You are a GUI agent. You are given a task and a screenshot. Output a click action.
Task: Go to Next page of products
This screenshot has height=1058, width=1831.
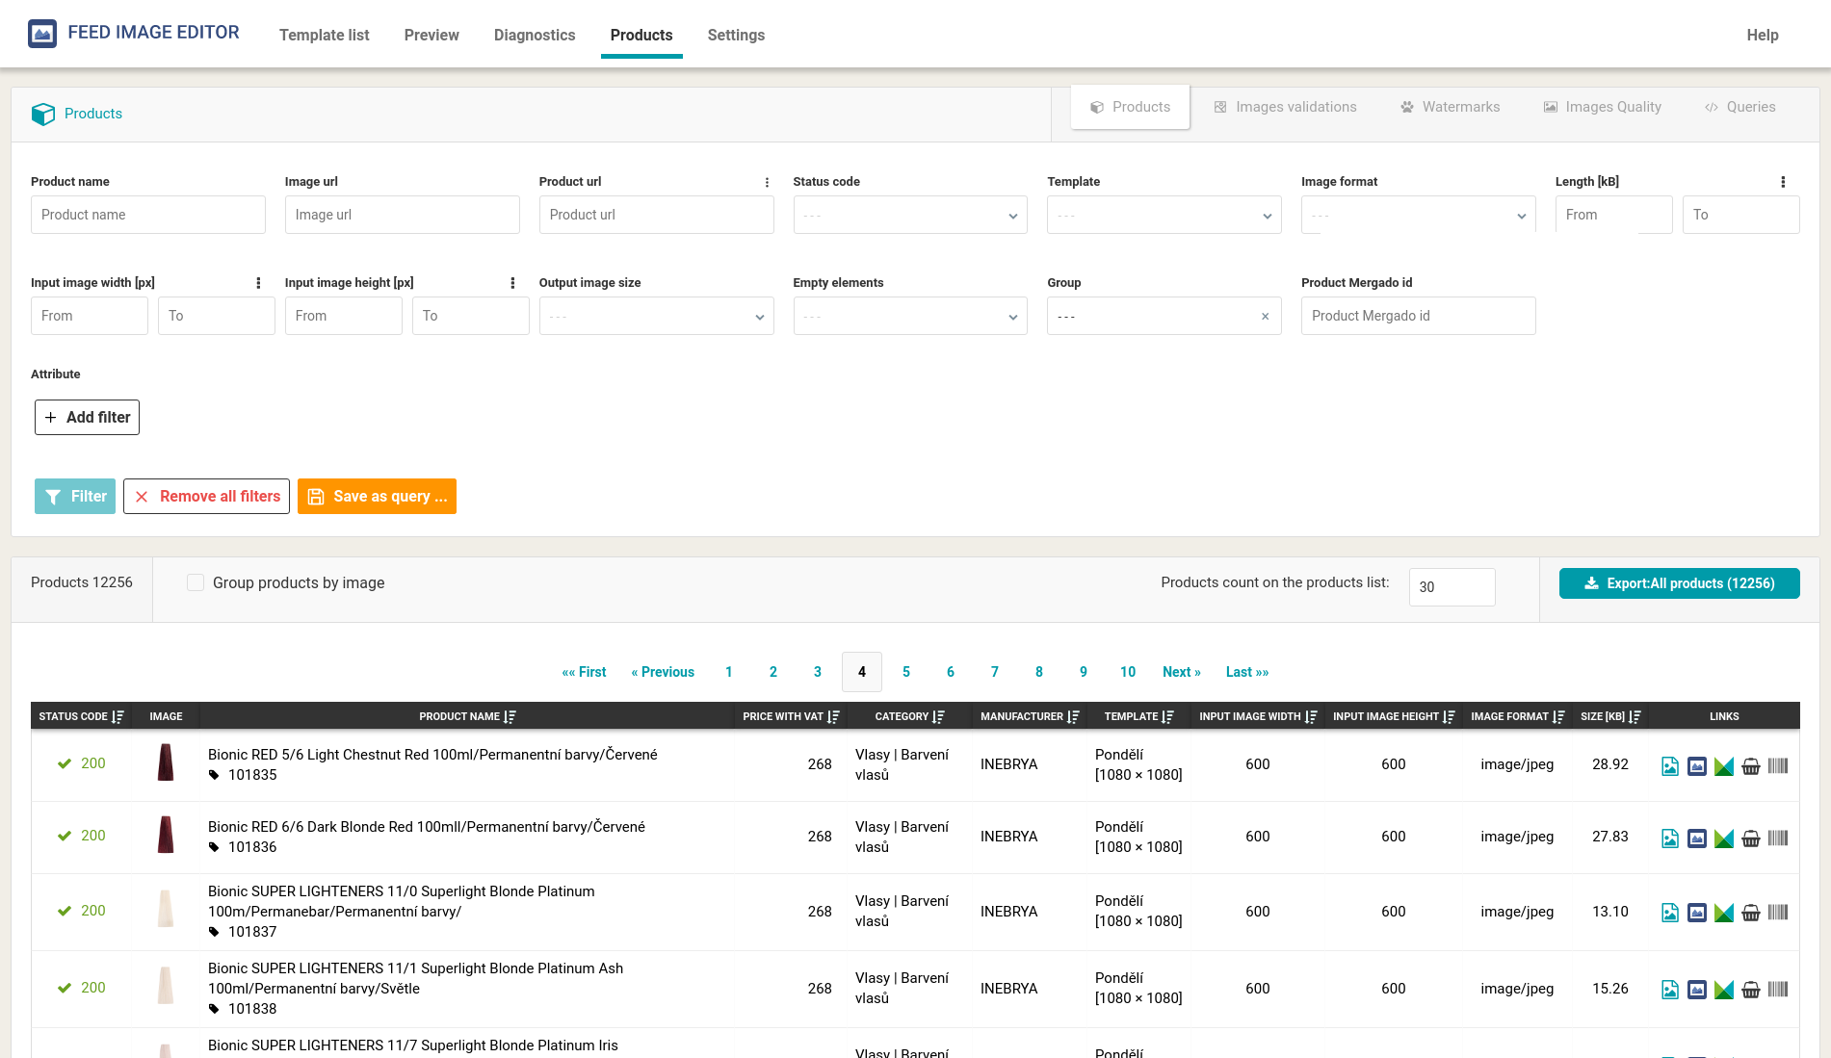(1181, 672)
